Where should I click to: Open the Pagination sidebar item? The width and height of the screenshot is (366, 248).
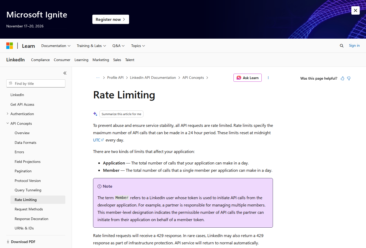tap(23, 171)
